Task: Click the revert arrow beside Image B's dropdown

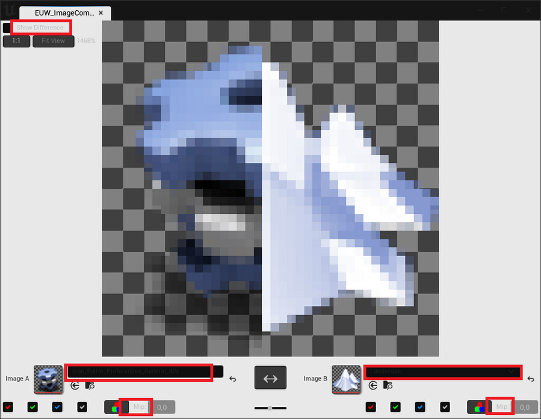Action: click(531, 379)
